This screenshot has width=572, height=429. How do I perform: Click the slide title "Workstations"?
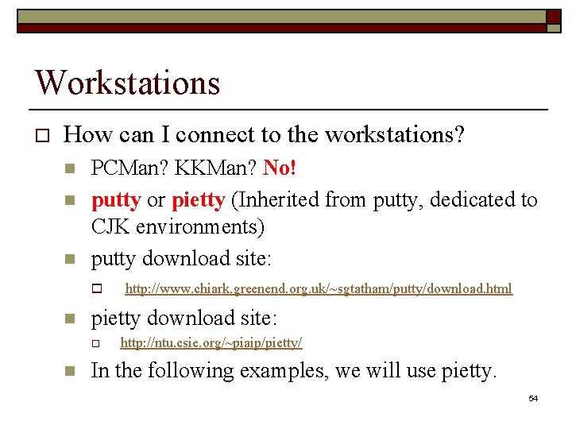click(127, 83)
